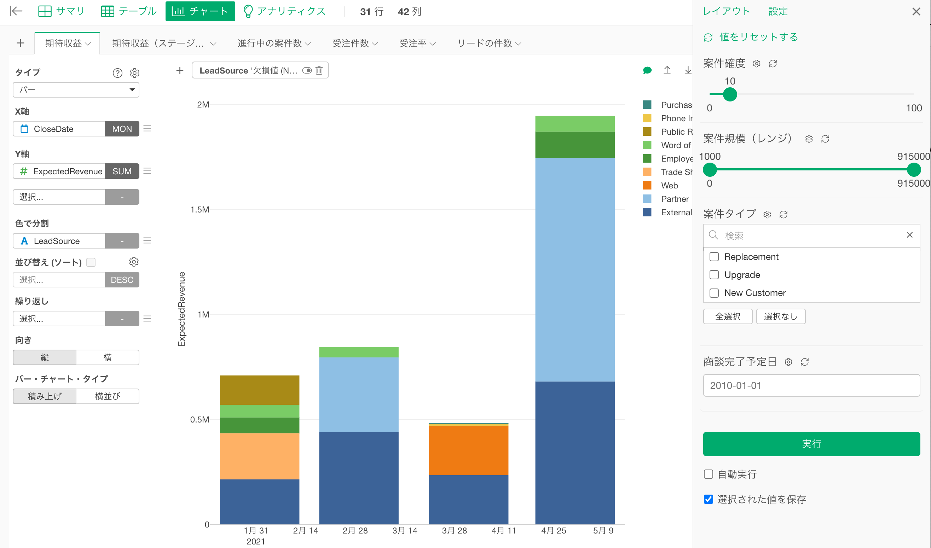Open 商談完了予定日 parameter gear icon
The height and width of the screenshot is (548, 931).
tap(788, 362)
